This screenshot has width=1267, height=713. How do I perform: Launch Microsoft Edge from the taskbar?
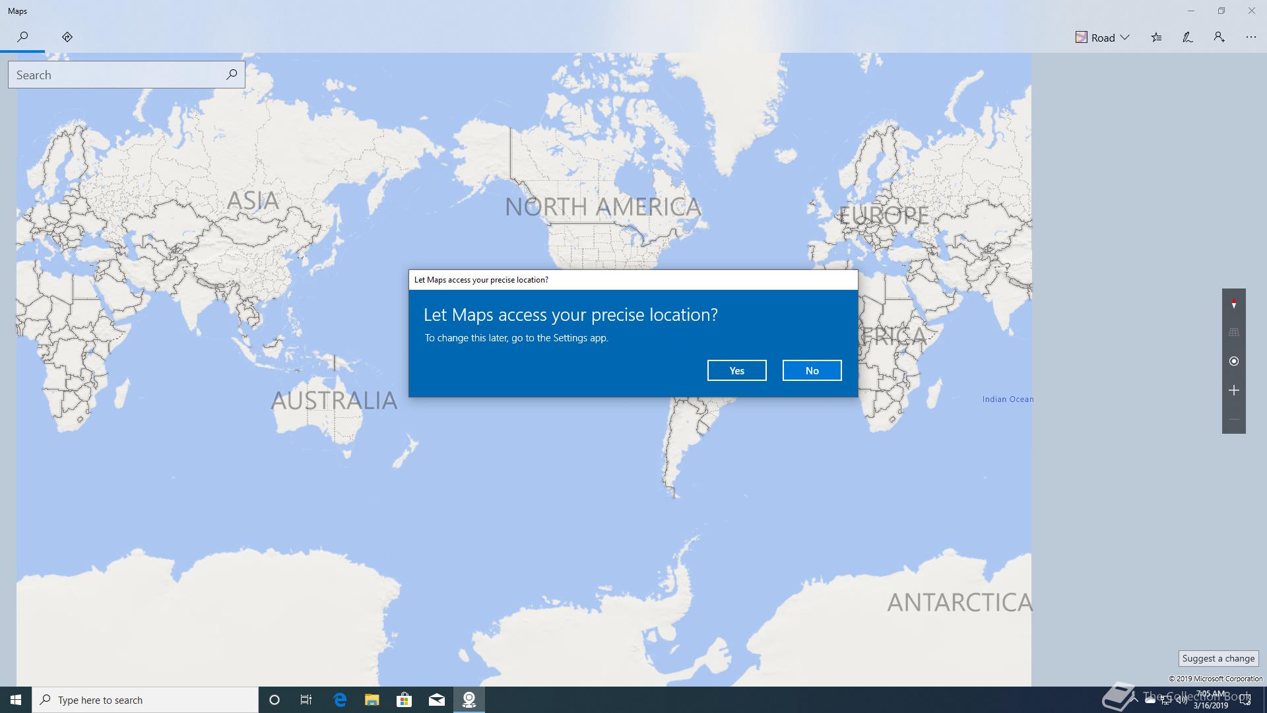[x=340, y=700]
